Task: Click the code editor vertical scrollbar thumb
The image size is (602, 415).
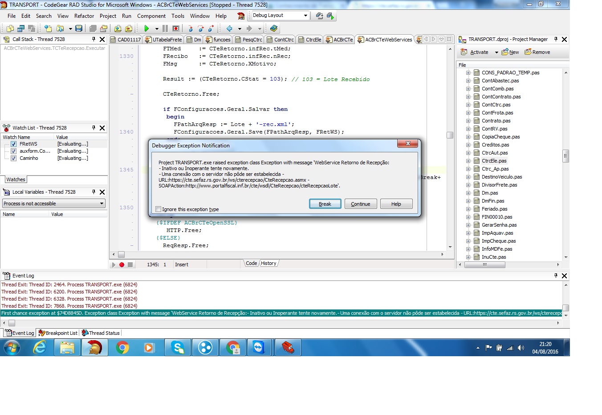Action: tap(450, 135)
